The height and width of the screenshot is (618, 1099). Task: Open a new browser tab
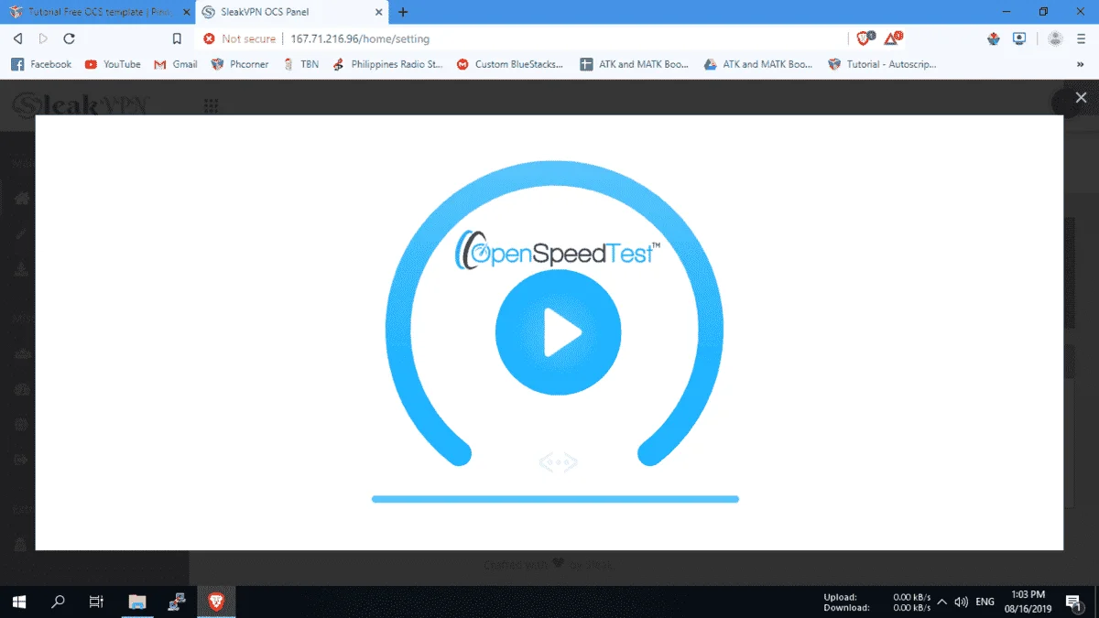(403, 12)
